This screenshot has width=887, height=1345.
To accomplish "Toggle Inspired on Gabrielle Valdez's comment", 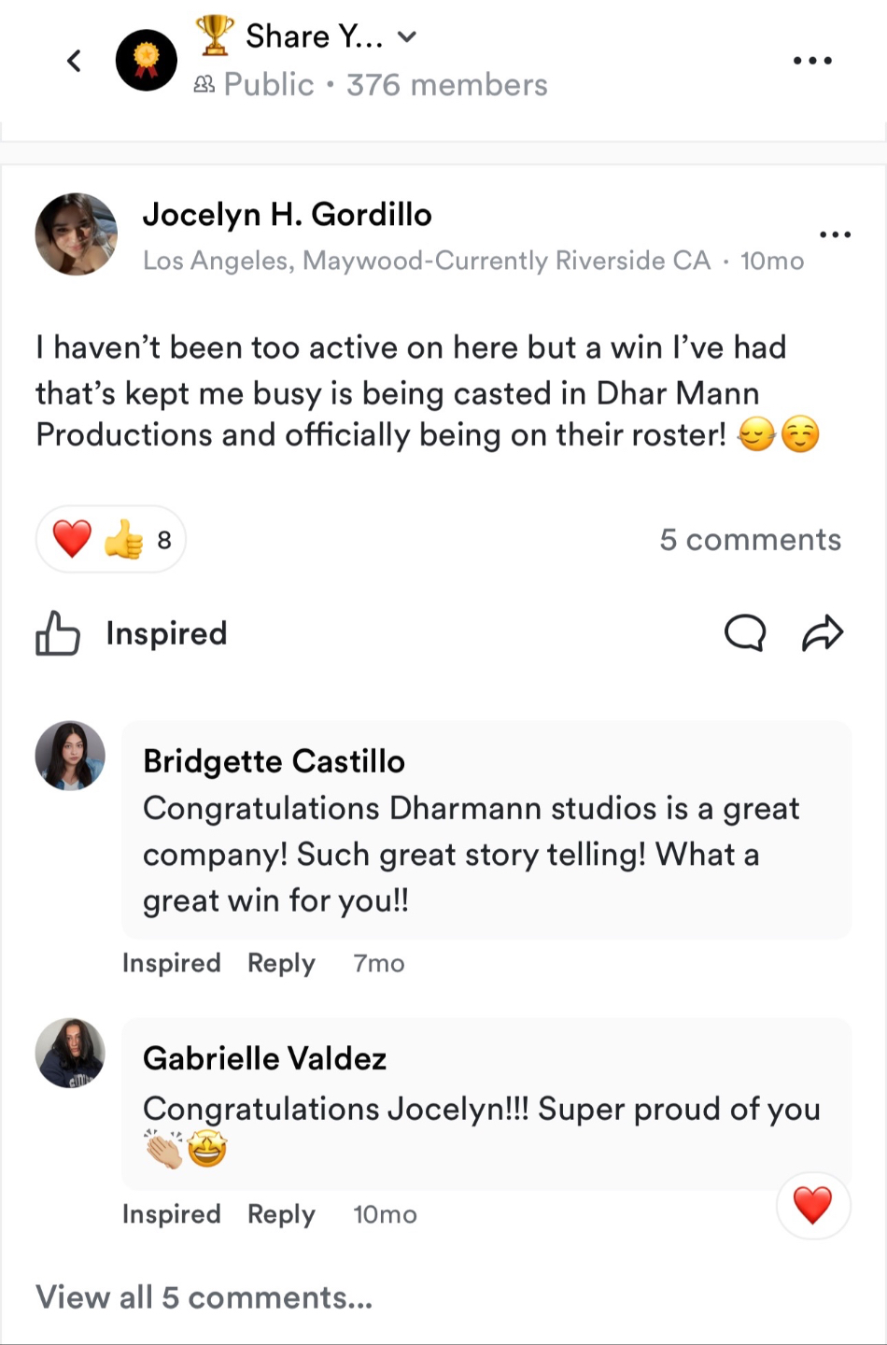I will [x=171, y=1214].
